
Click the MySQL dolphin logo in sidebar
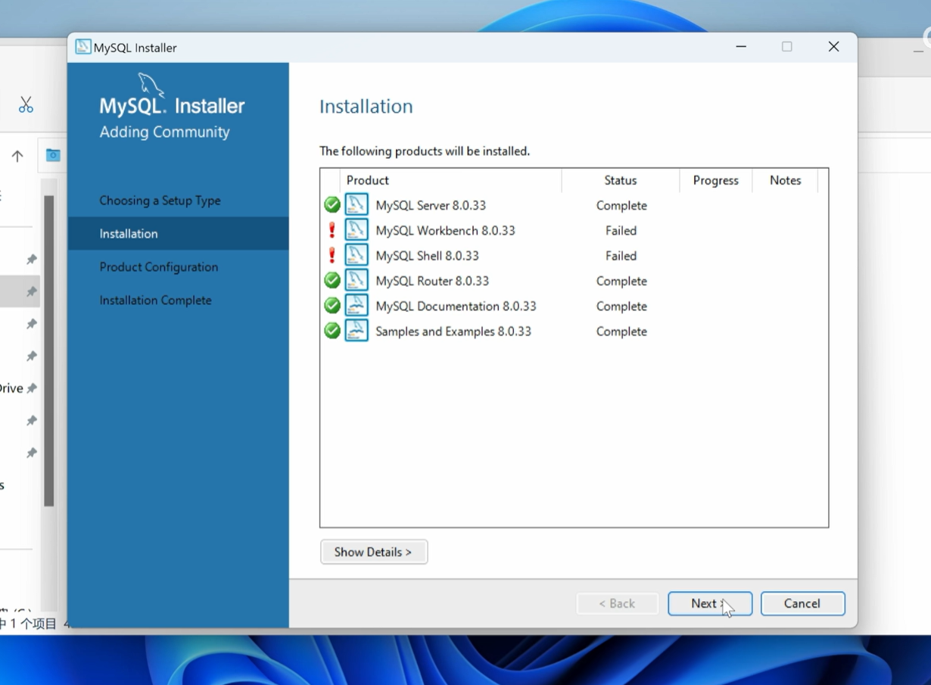[x=151, y=85]
